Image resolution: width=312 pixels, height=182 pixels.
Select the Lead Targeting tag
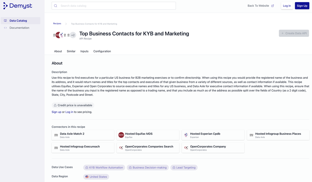point(184,168)
